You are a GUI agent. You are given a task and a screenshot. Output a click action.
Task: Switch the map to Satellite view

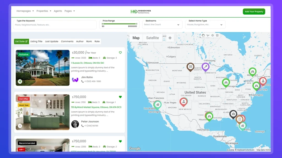click(x=152, y=38)
